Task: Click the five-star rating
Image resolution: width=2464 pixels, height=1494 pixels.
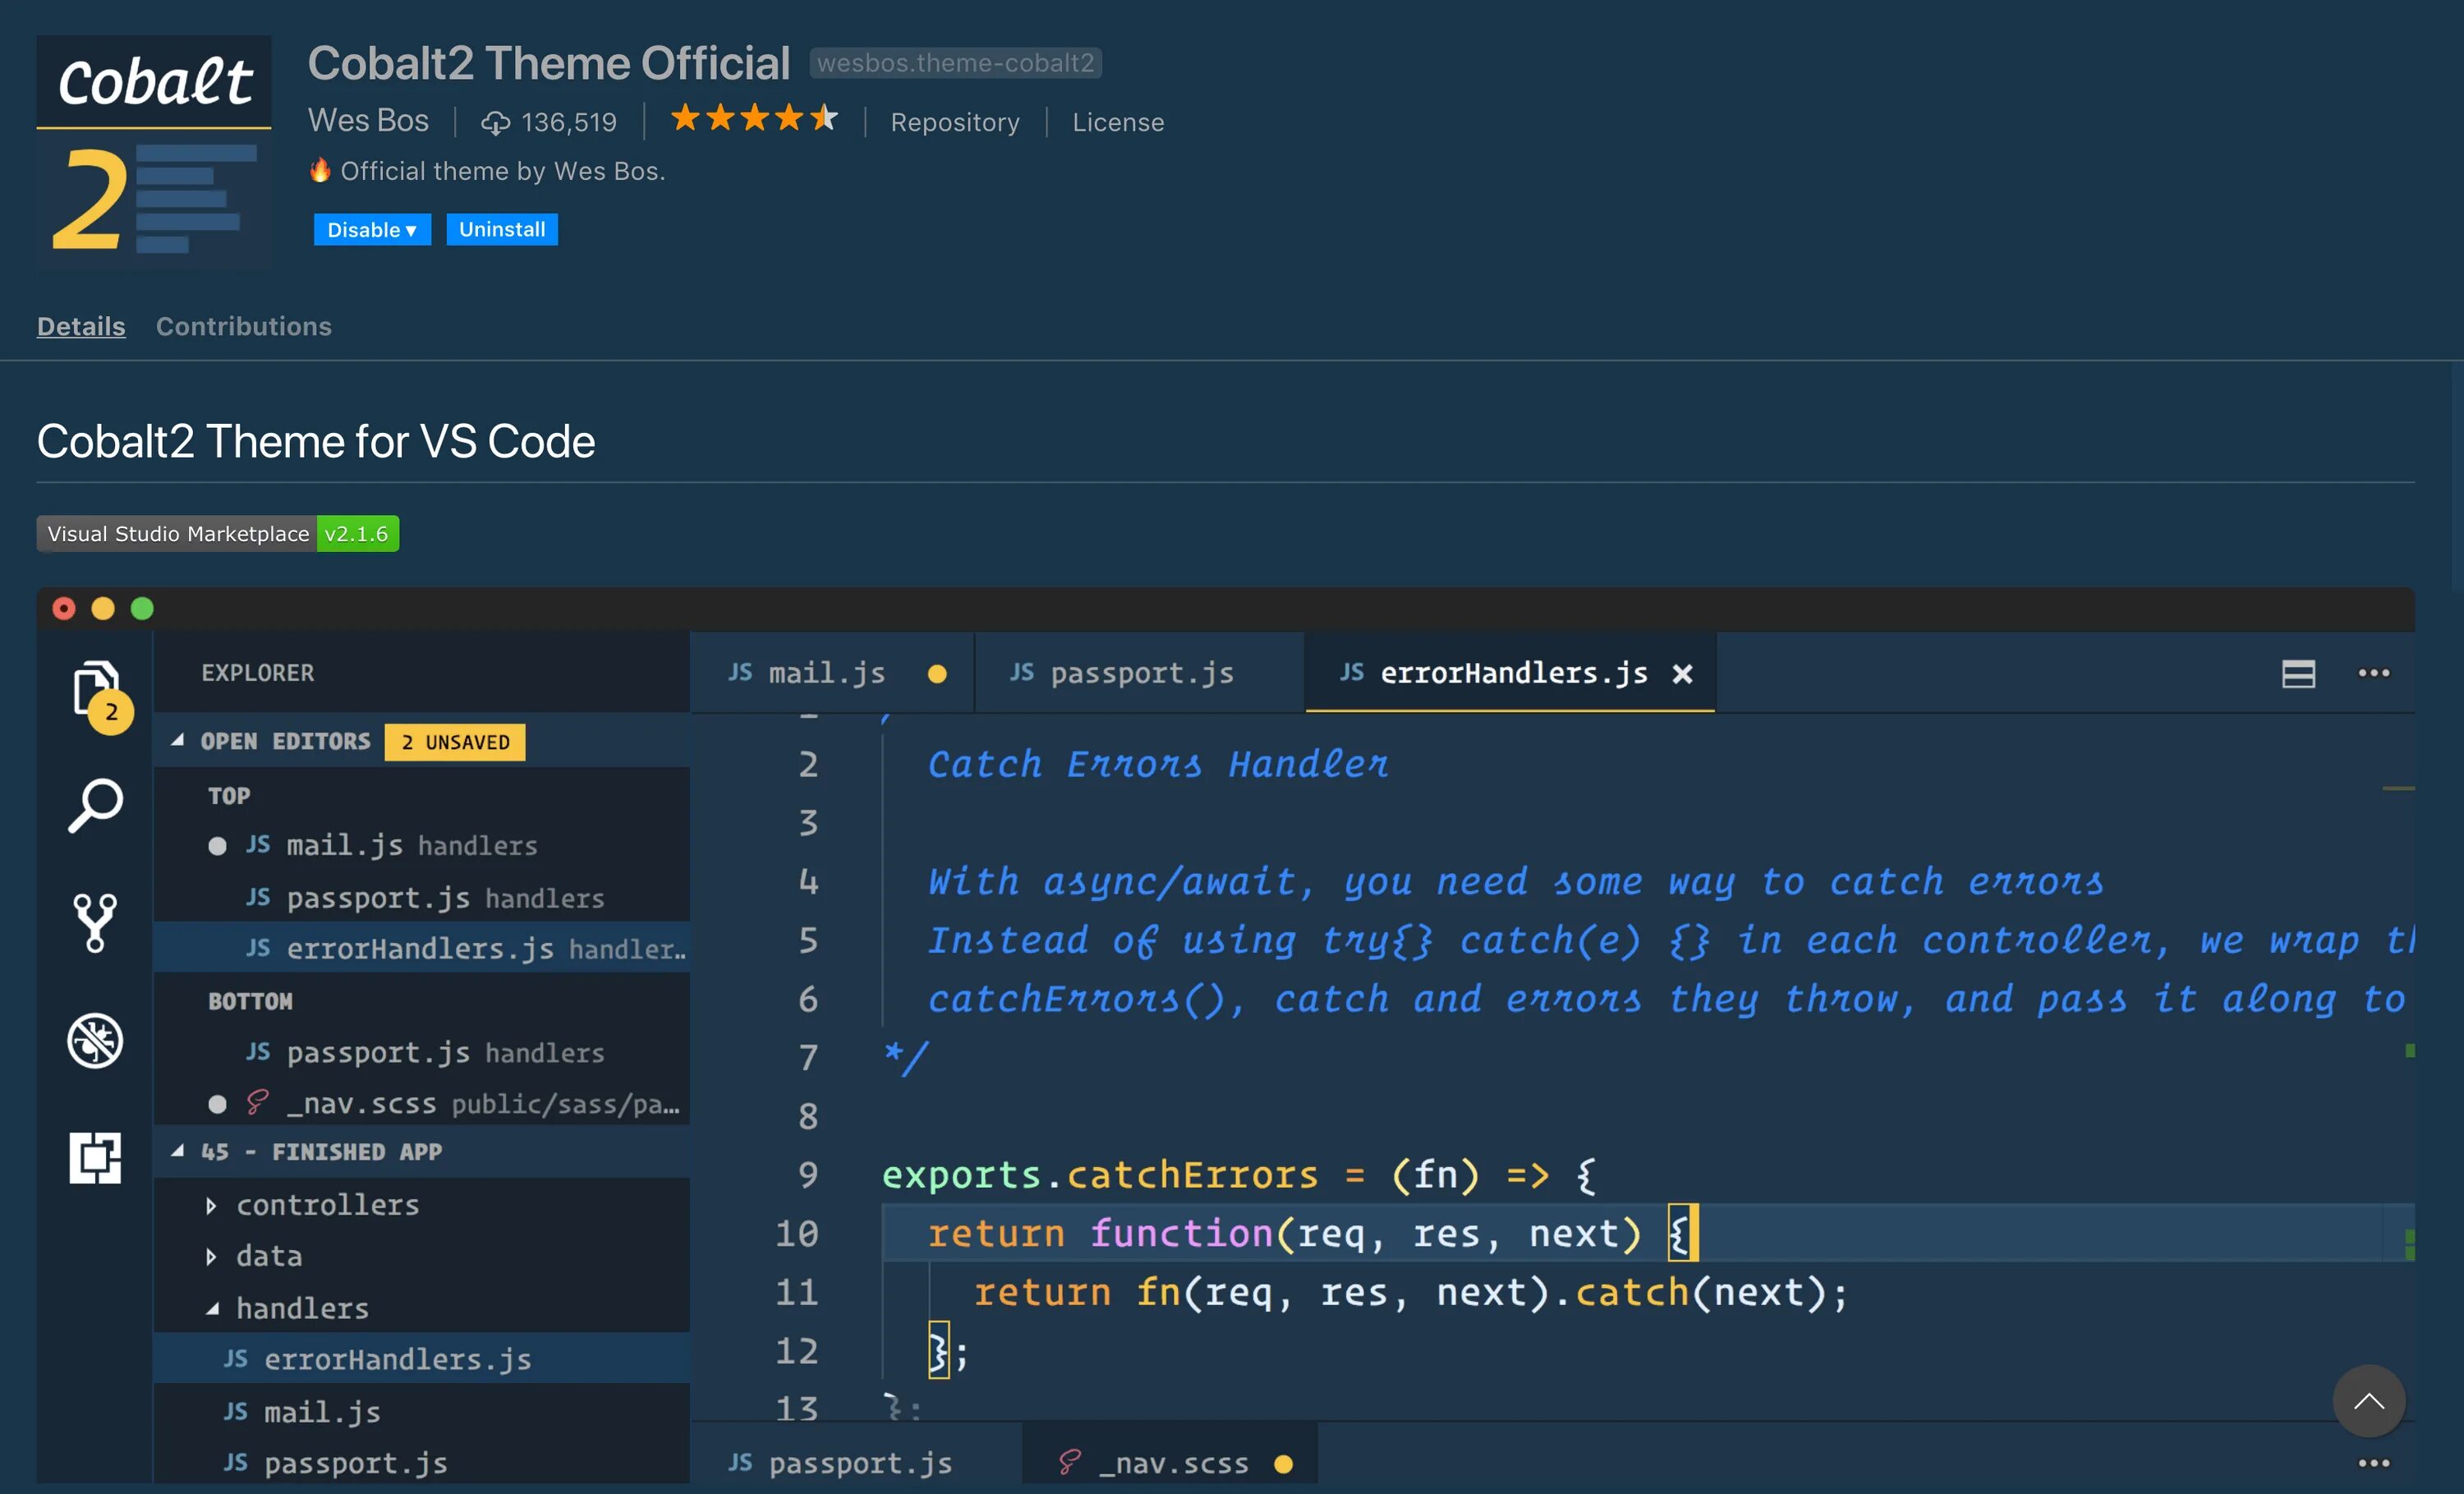Action: [754, 119]
